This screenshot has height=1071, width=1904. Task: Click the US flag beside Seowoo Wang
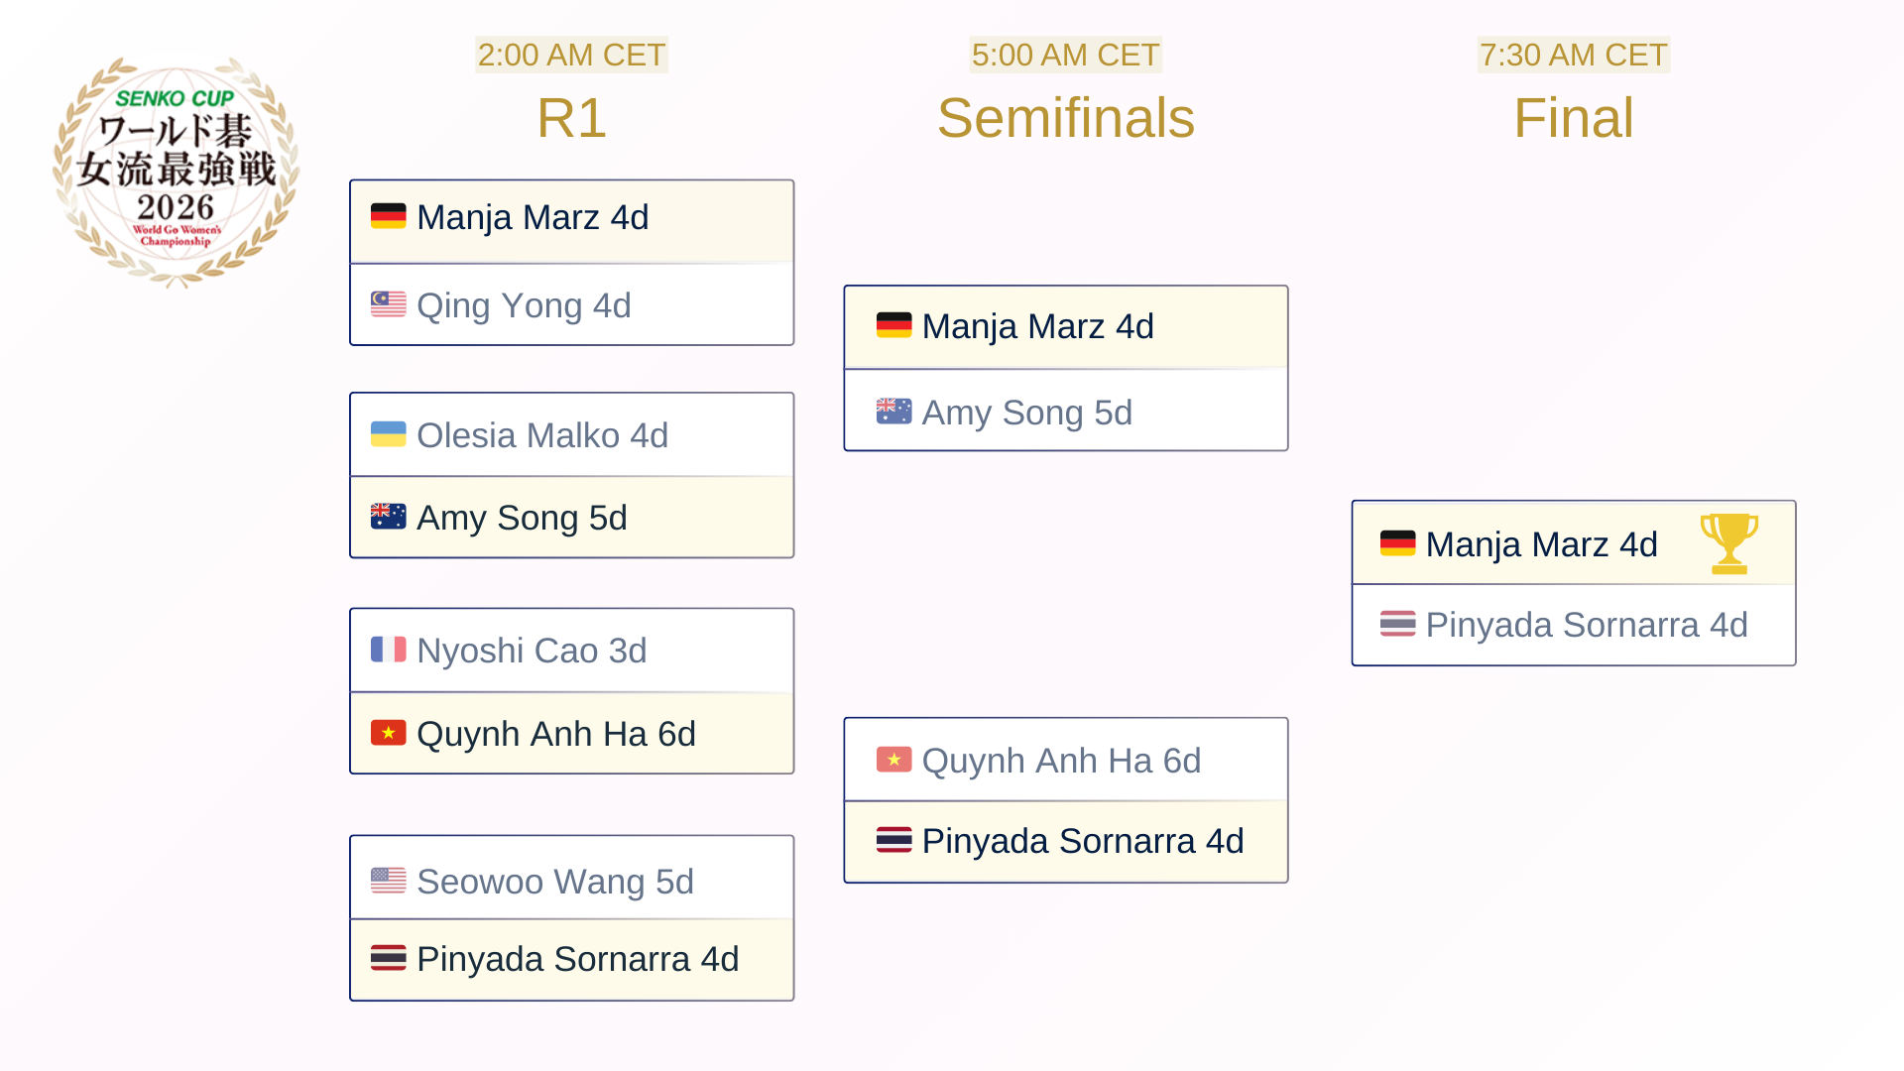(x=388, y=881)
